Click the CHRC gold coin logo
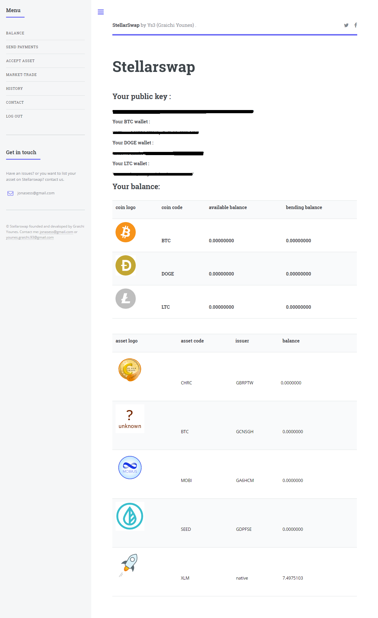The image size is (378, 618). pos(130,370)
